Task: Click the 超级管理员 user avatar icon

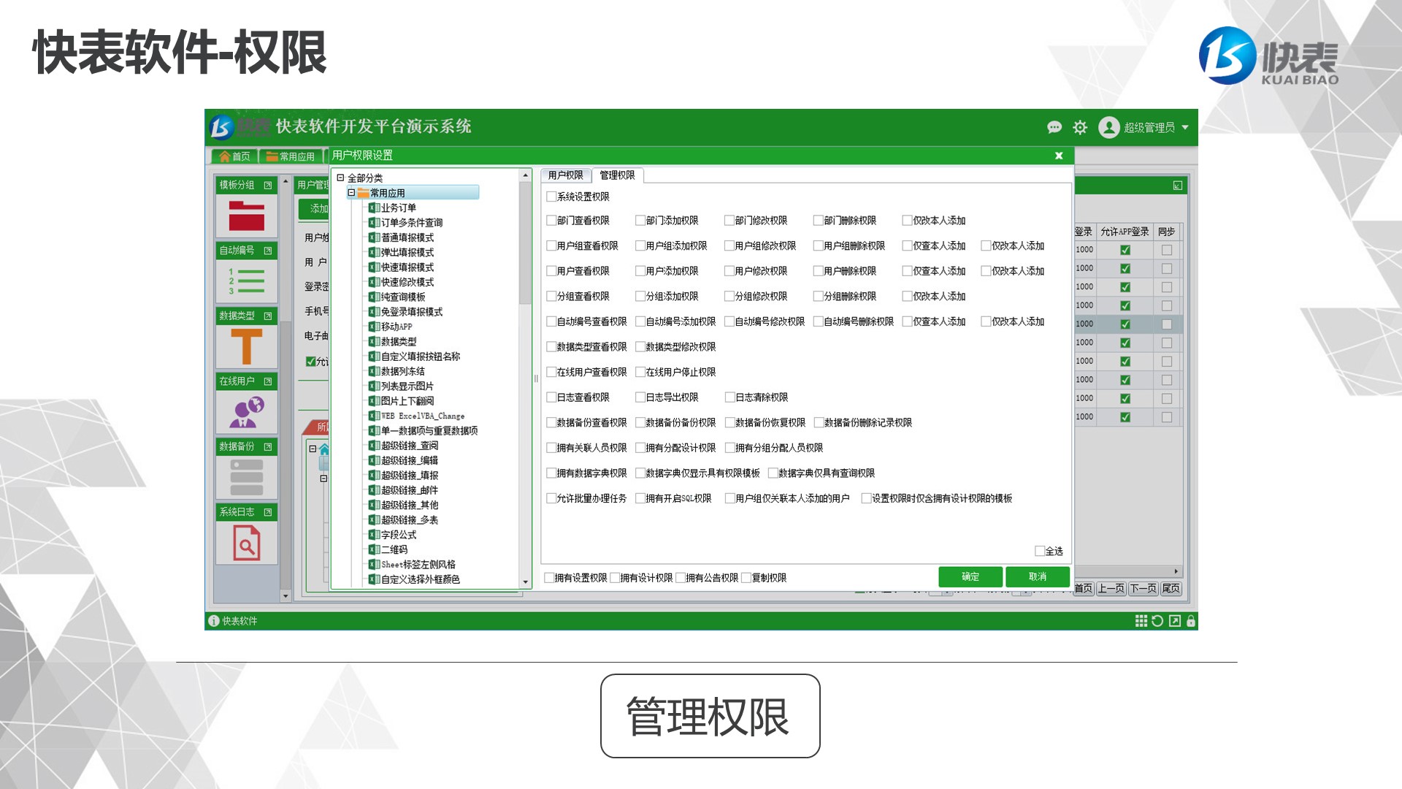Action: (x=1109, y=127)
